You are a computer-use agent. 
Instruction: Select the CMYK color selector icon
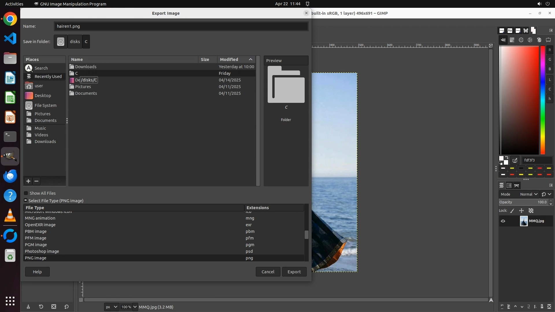point(512,40)
